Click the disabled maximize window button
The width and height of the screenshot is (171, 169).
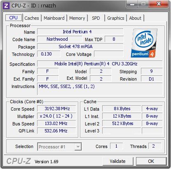tap(143, 4)
